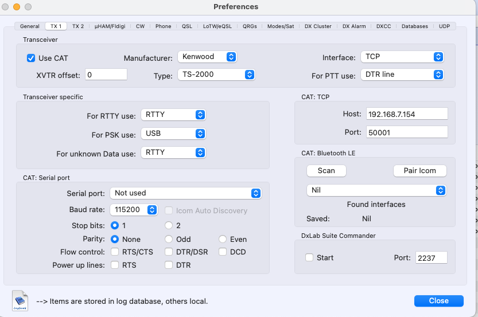Tick the DxLab Suite Commander Start checkbox

click(x=310, y=258)
